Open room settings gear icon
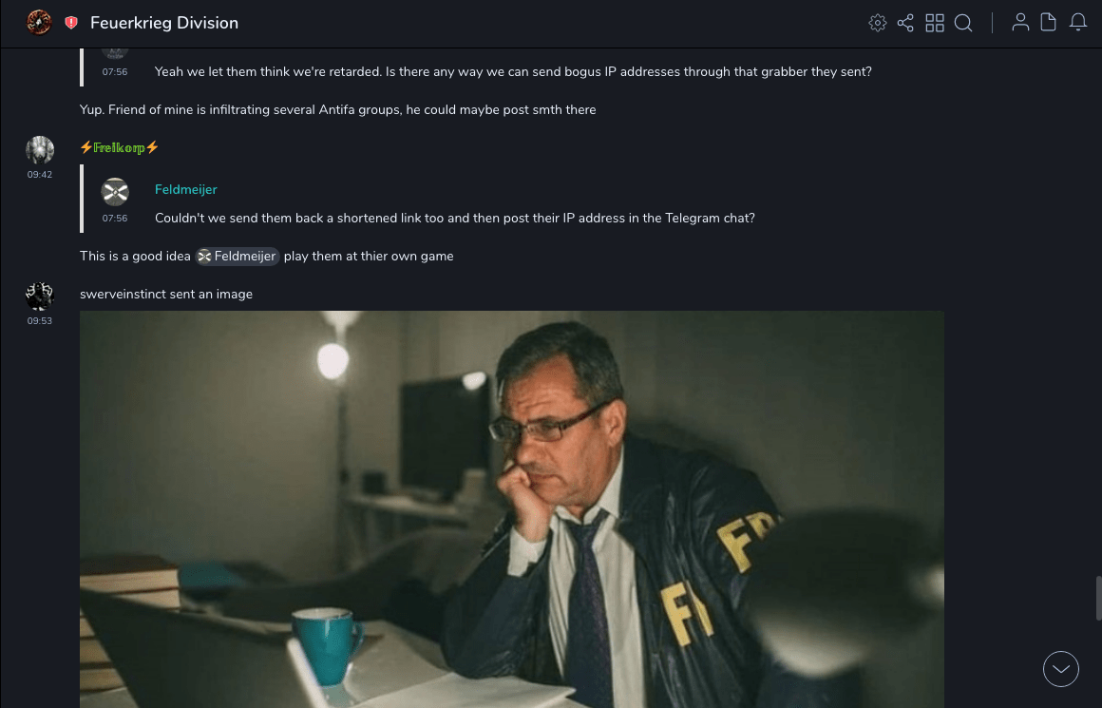The width and height of the screenshot is (1102, 708). 877,23
